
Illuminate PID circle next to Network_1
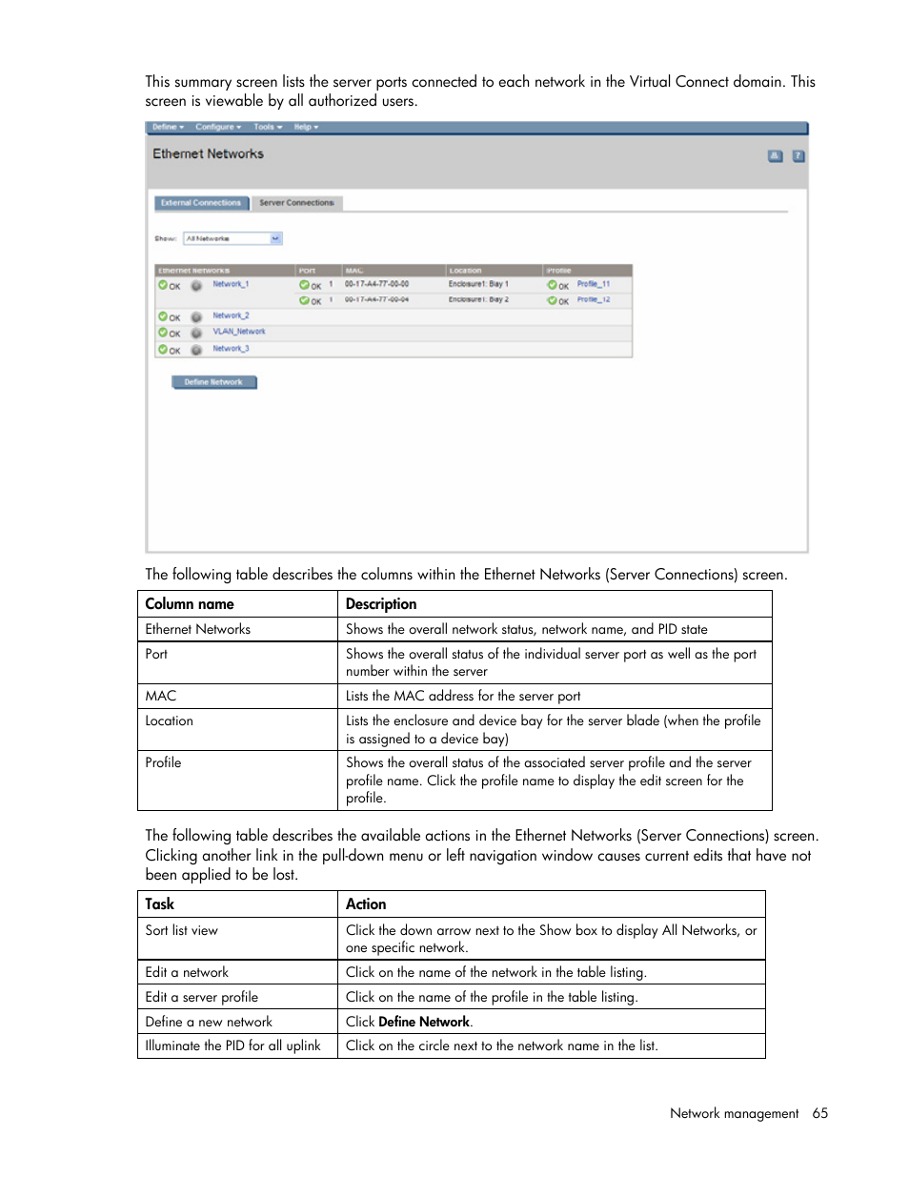click(x=196, y=286)
